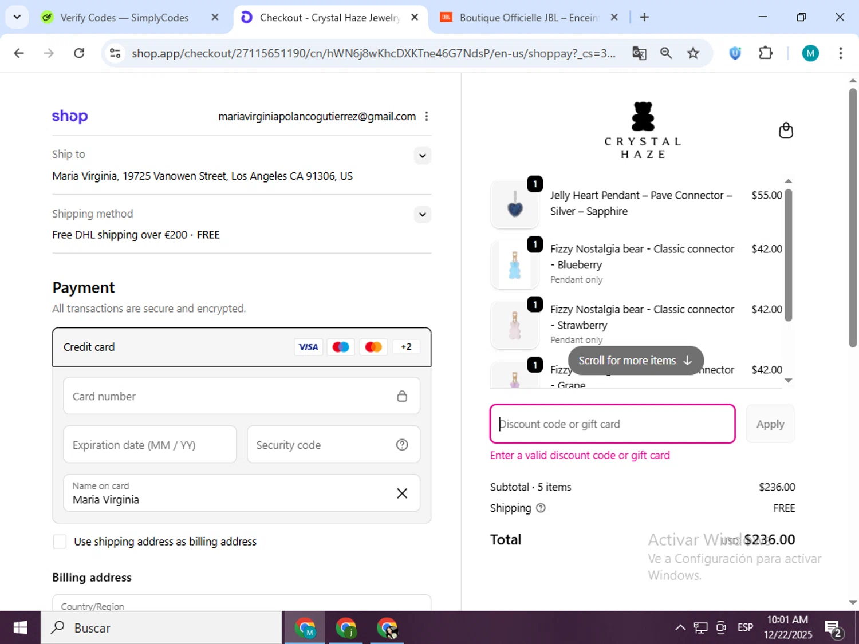Viewport: 859px width, 644px height.
Task: Open the taskbar clock and date
Action: pyautogui.click(x=787, y=627)
